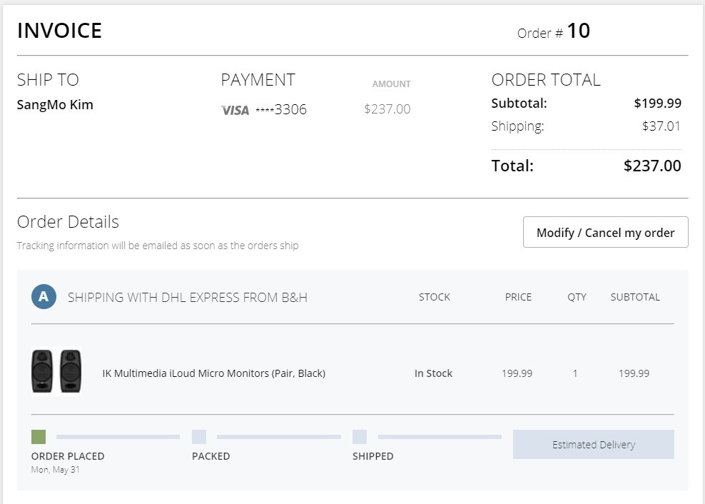Viewport: 705px width, 504px height.
Task: Click the Shipped status square marker
Action: point(360,437)
